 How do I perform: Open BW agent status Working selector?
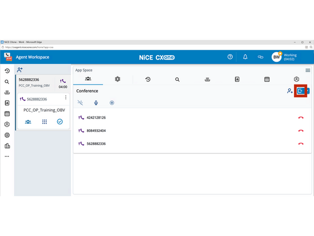(x=284, y=57)
